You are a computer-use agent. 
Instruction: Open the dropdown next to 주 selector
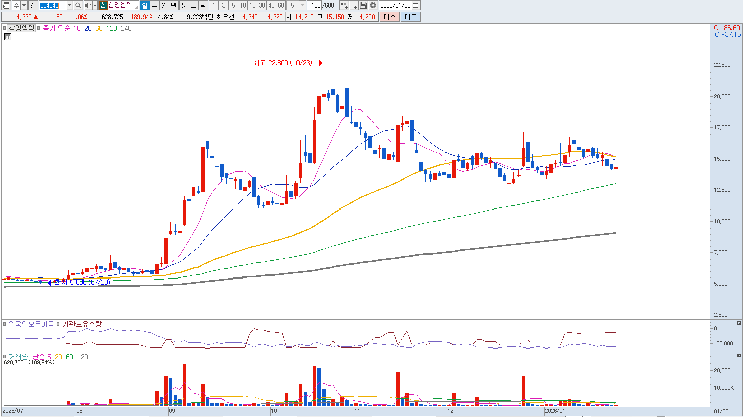click(x=24, y=5)
